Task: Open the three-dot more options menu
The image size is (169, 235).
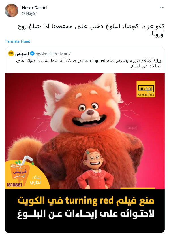Action: [162, 7]
